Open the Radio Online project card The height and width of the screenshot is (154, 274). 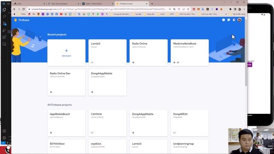click(149, 53)
